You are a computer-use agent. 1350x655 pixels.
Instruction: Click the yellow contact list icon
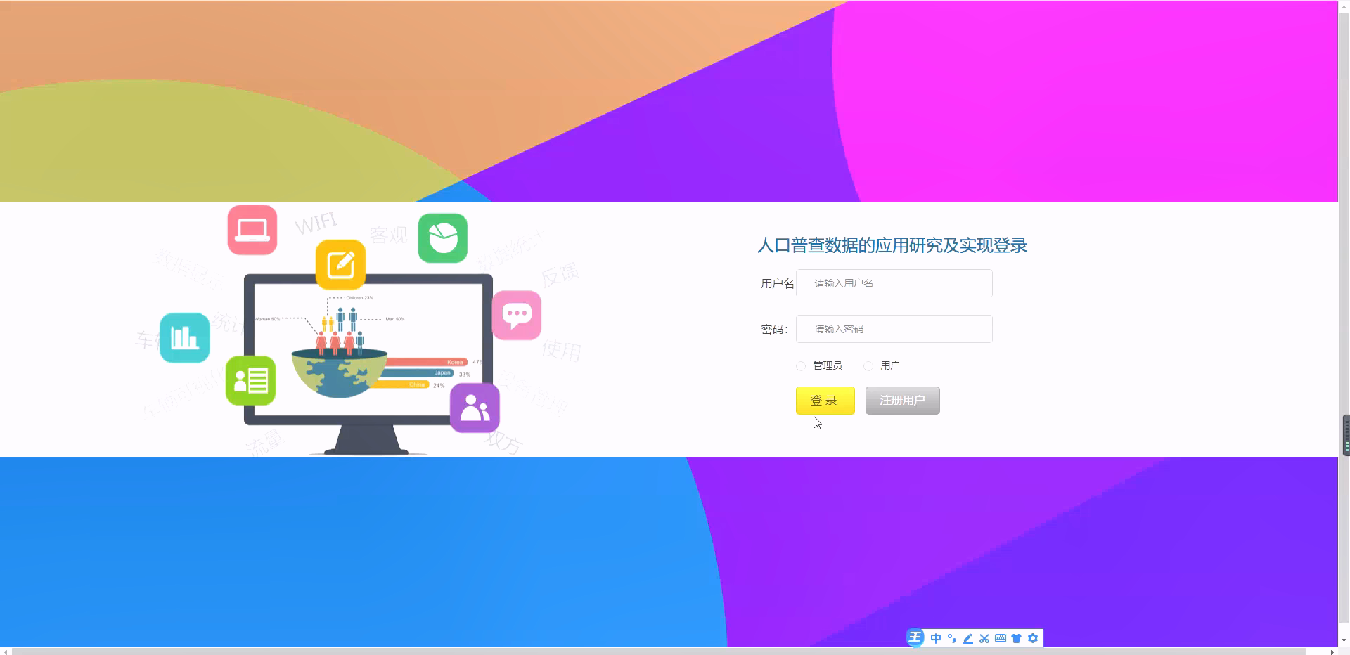tap(250, 380)
